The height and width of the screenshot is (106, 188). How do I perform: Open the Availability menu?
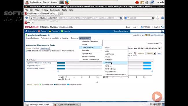click(x=56, y=38)
